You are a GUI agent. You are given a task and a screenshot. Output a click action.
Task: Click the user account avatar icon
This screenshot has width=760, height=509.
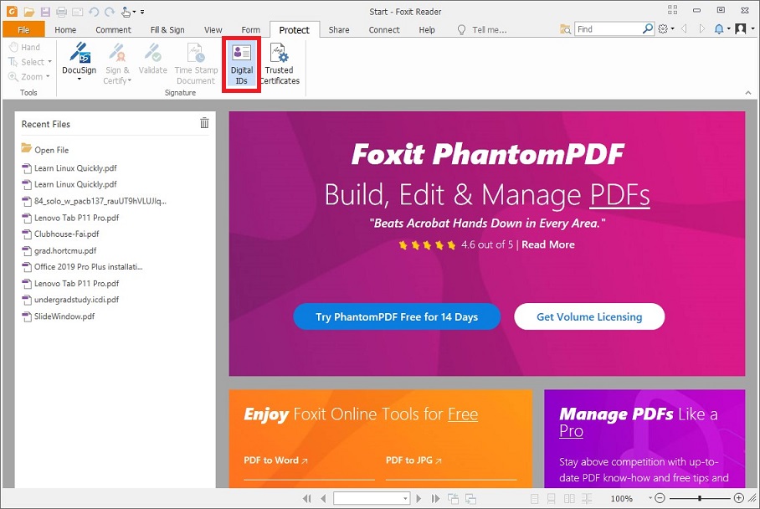coord(740,29)
